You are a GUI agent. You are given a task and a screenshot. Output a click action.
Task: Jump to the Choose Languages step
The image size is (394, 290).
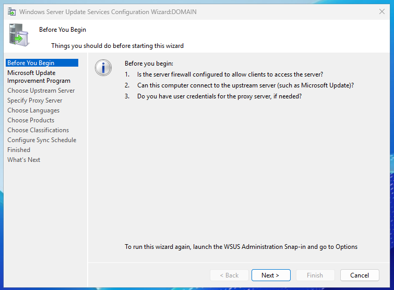tap(33, 110)
